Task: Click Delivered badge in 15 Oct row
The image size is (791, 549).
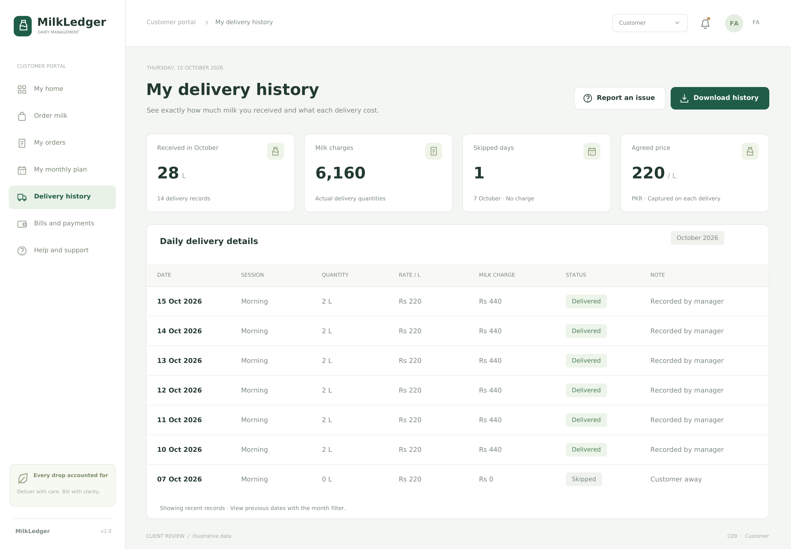Action: (586, 301)
